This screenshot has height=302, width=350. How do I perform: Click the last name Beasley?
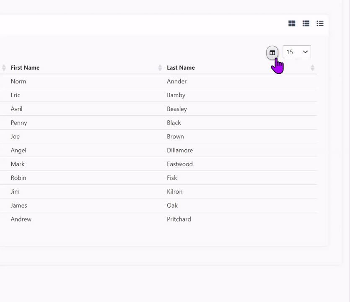(177, 109)
